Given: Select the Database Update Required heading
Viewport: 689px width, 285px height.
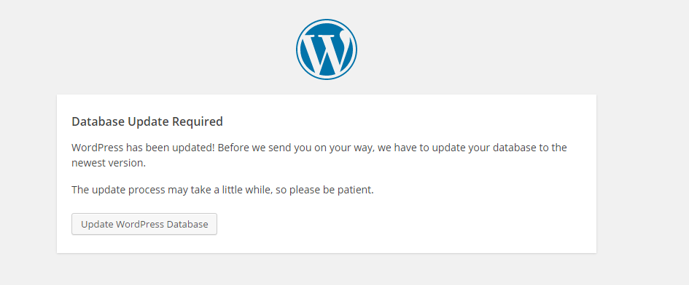Looking at the screenshot, I should point(147,121).
